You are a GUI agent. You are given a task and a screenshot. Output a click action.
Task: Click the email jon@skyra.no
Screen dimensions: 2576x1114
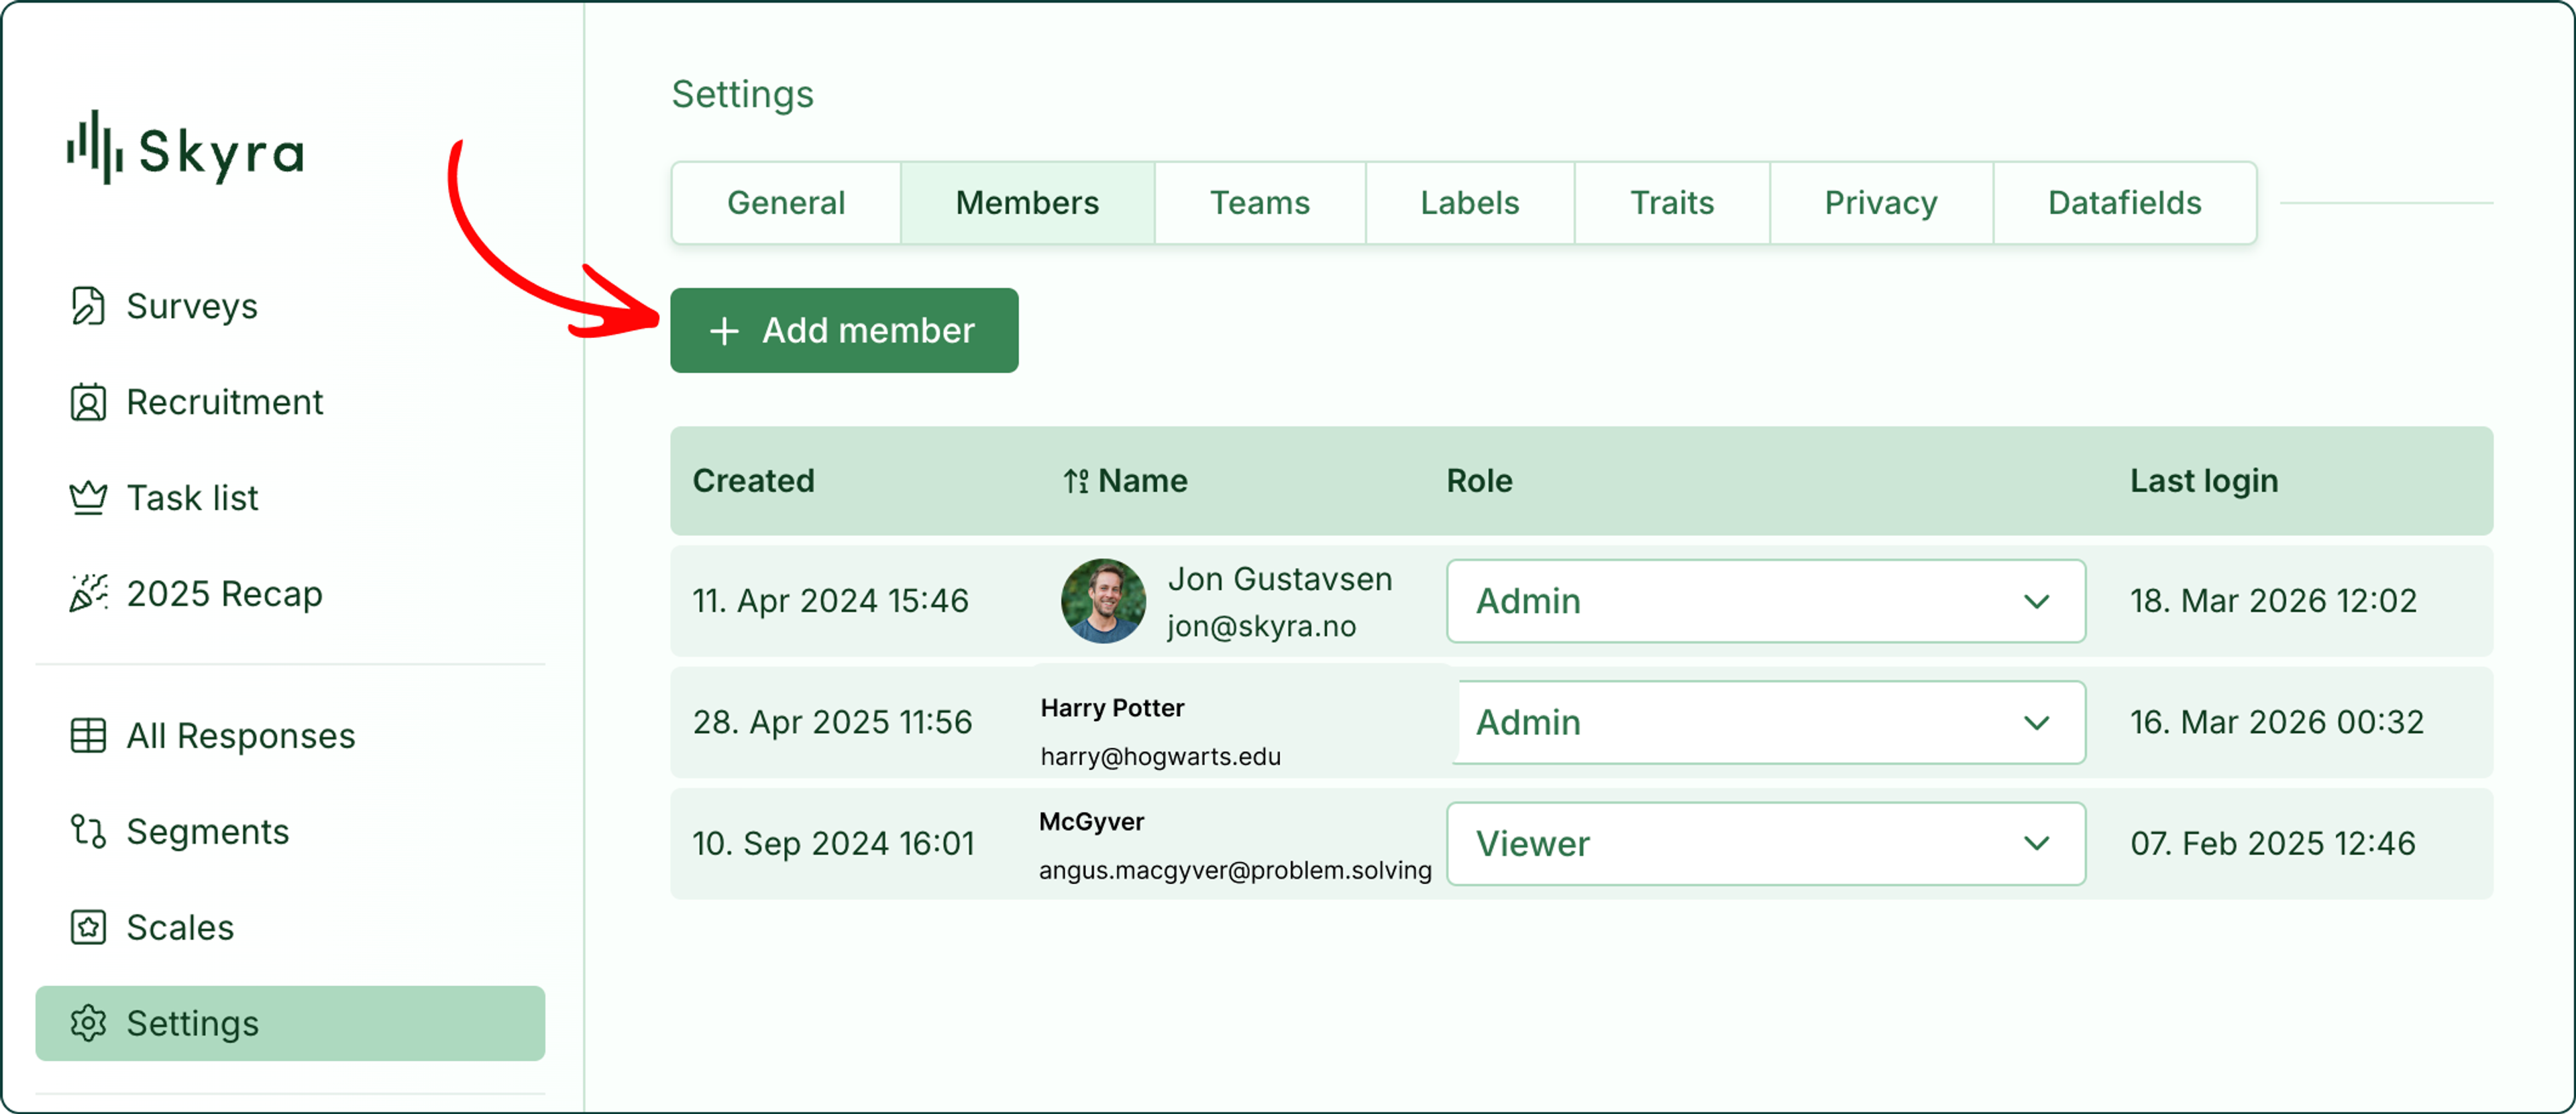(x=1262, y=627)
